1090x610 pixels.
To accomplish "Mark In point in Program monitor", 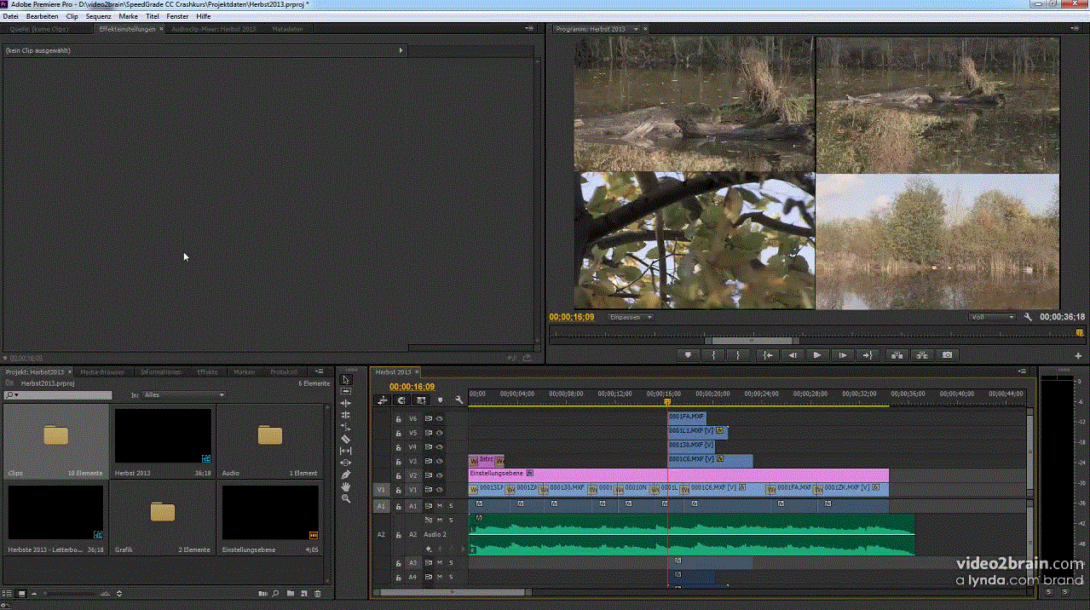I will pos(713,355).
